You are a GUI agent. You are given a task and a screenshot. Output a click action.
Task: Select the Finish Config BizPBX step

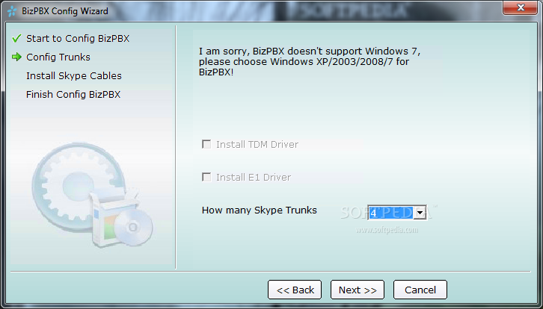[73, 94]
